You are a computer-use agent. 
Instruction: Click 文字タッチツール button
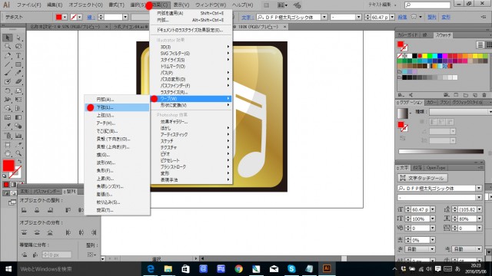(x=422, y=178)
